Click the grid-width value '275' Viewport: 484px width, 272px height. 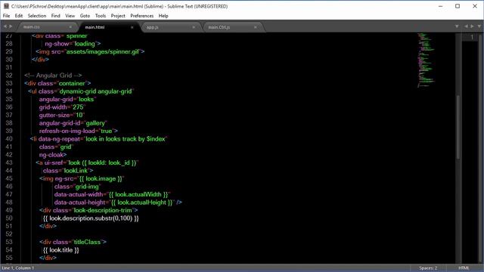(78, 107)
